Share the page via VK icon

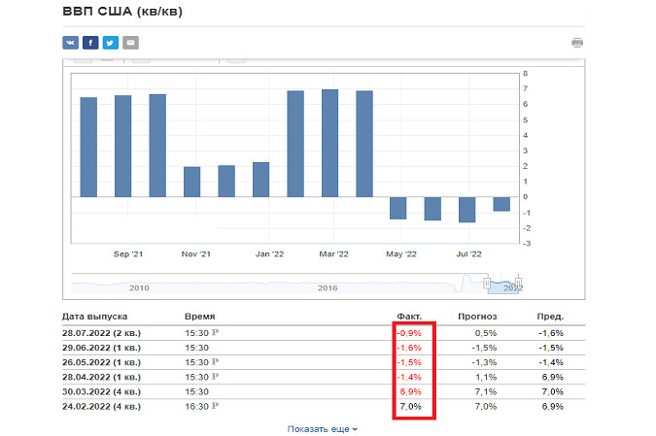(x=71, y=43)
